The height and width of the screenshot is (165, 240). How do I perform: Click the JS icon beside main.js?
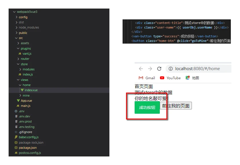click(x=18, y=106)
